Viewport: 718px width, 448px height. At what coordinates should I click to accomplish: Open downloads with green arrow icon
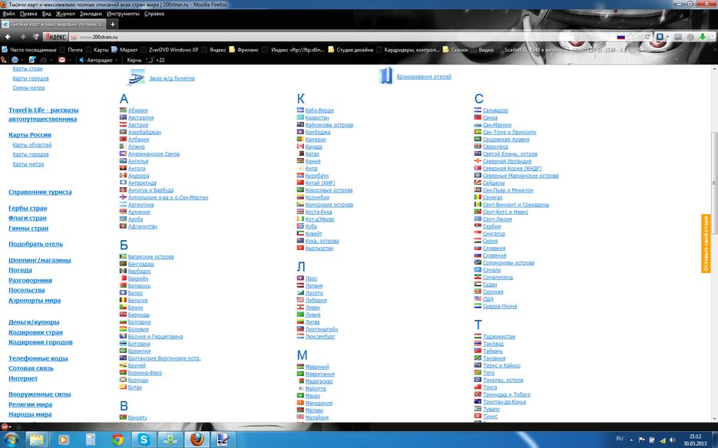[703, 37]
